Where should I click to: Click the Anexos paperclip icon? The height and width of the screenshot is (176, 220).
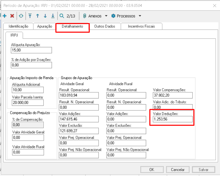click(85, 16)
